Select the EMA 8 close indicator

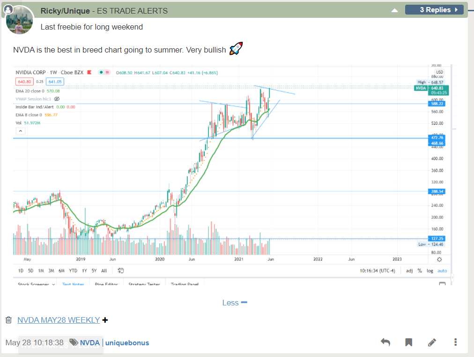pos(37,115)
